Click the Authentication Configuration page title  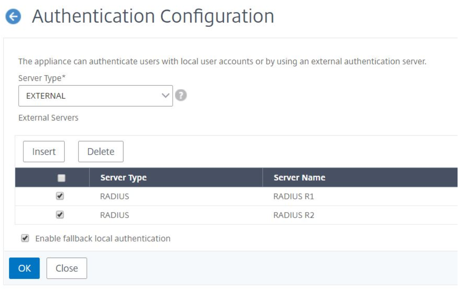coord(153,17)
